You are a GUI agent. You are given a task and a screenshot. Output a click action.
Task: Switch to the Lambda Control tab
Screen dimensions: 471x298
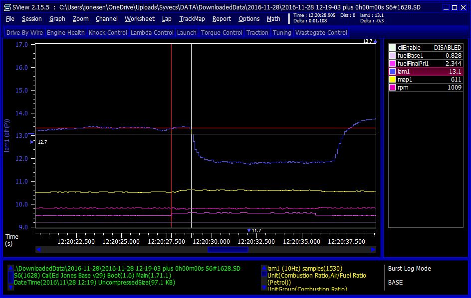tap(152, 33)
